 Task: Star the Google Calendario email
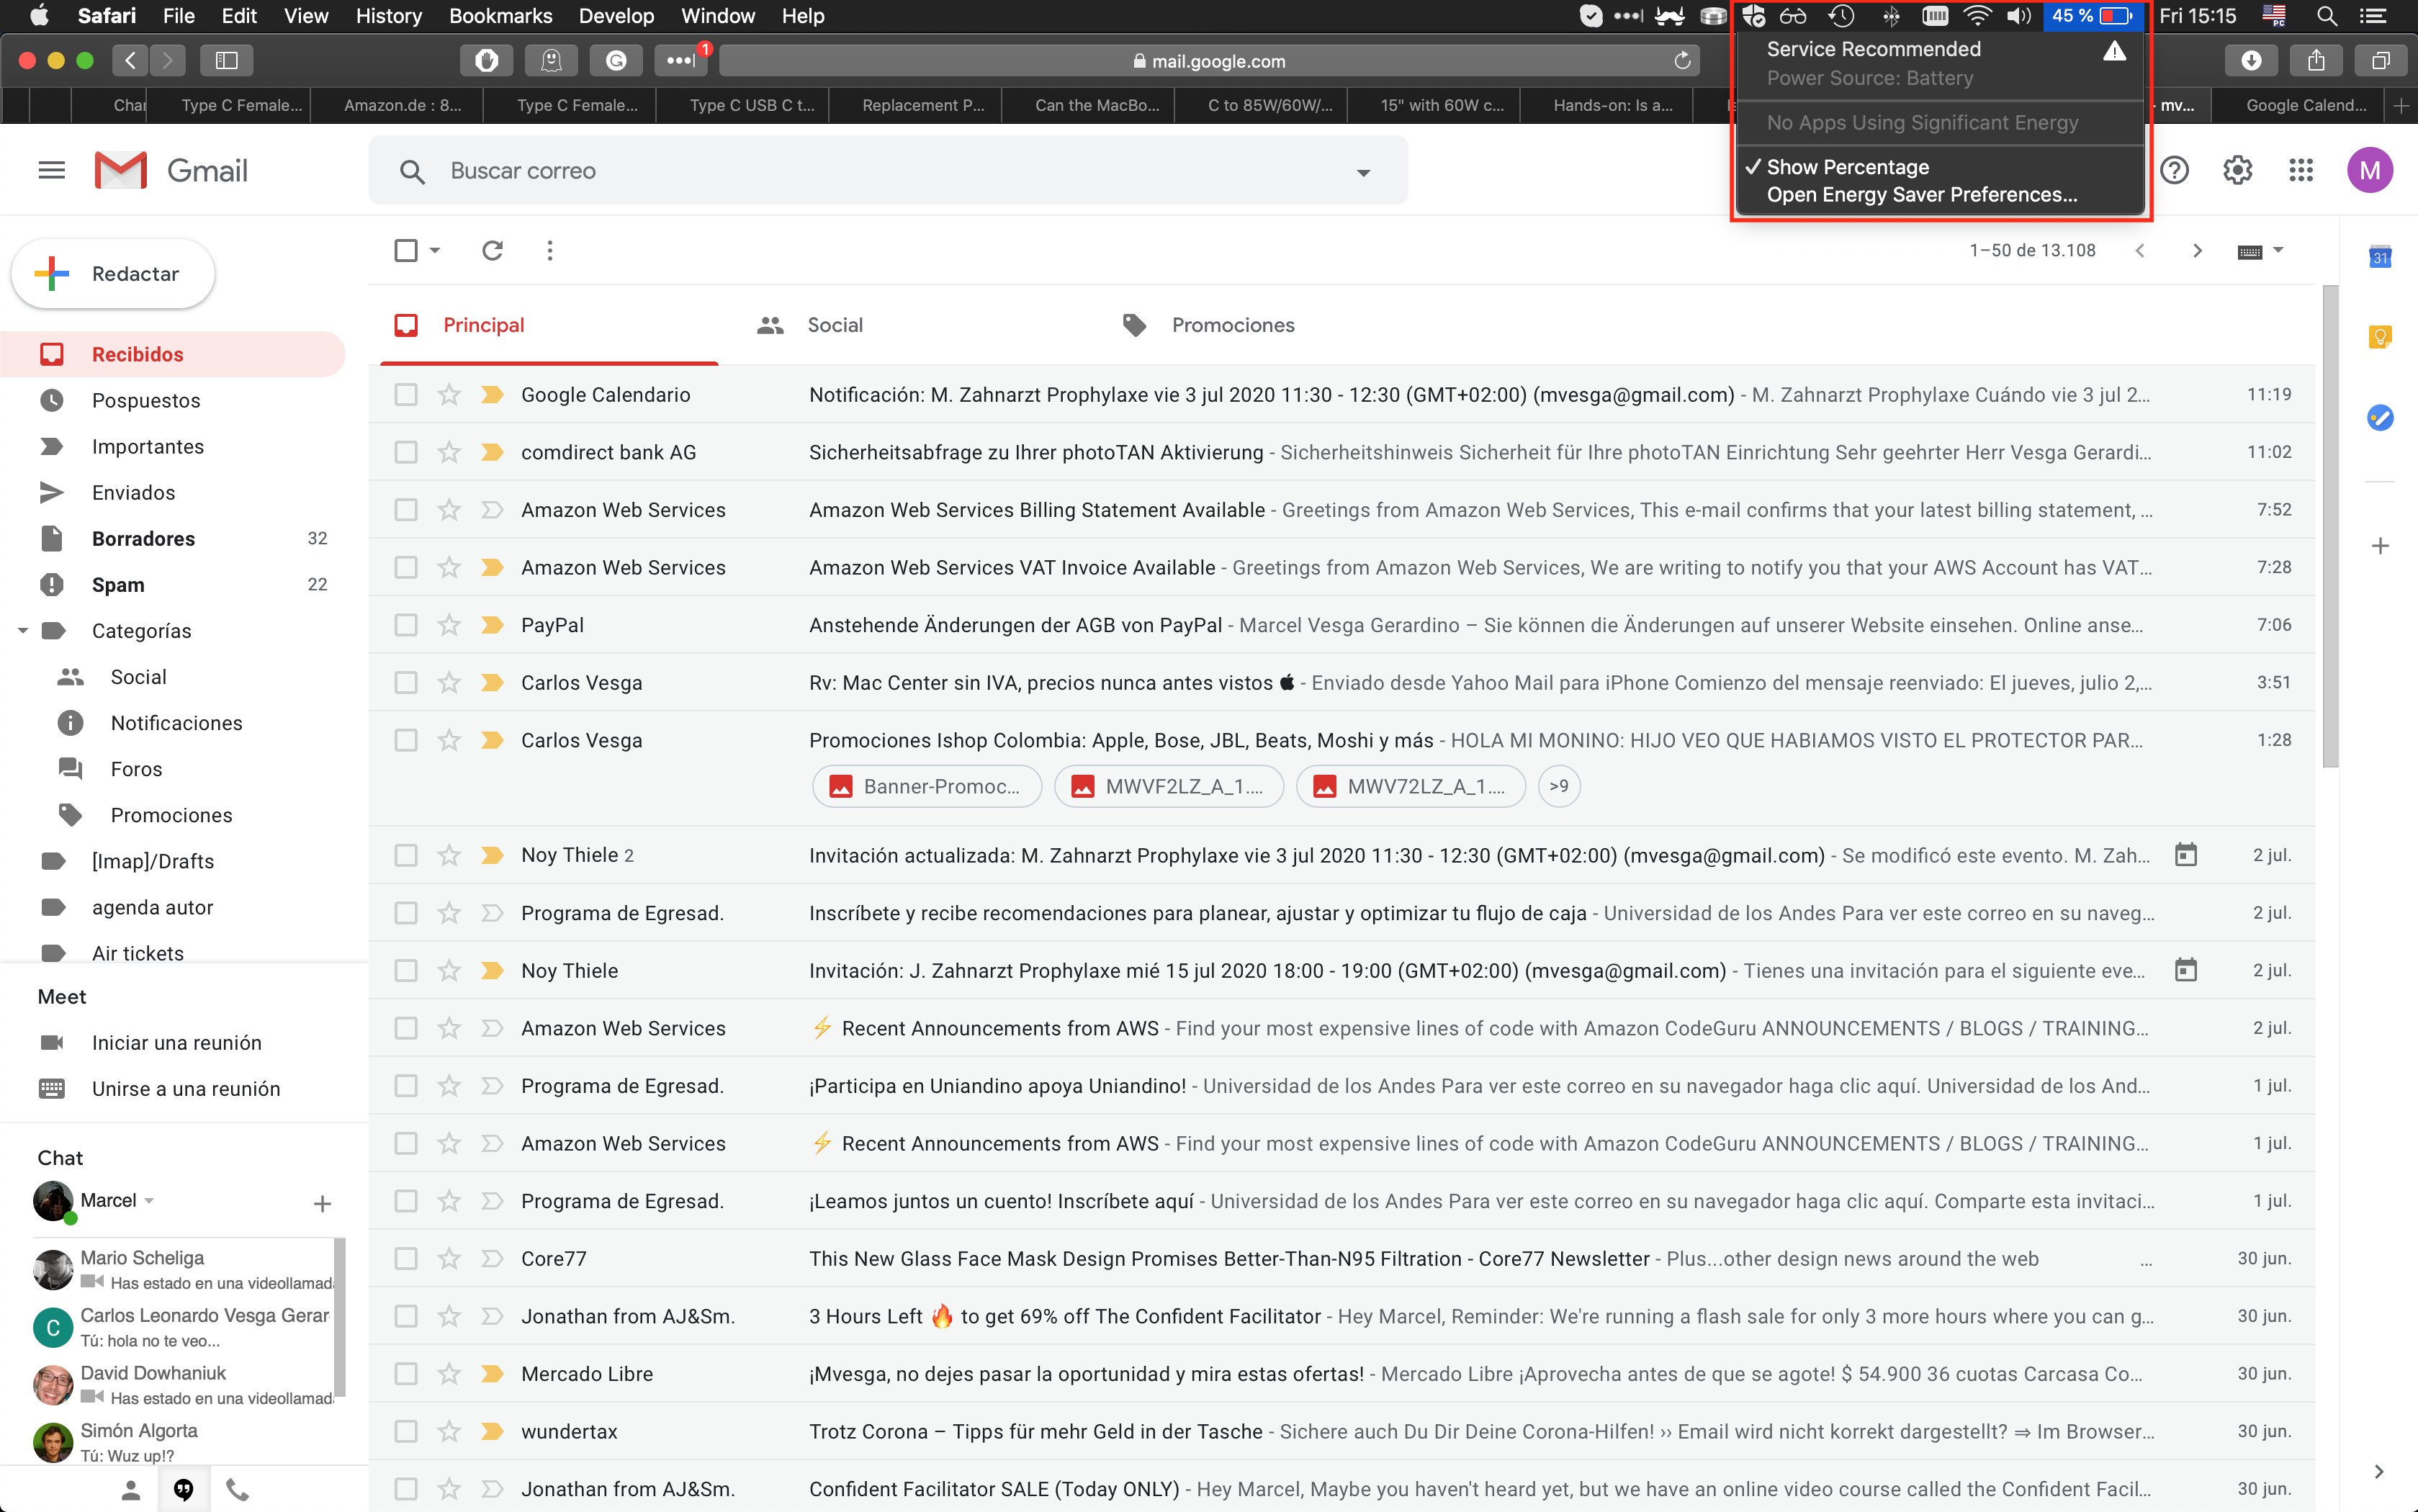pyautogui.click(x=449, y=395)
